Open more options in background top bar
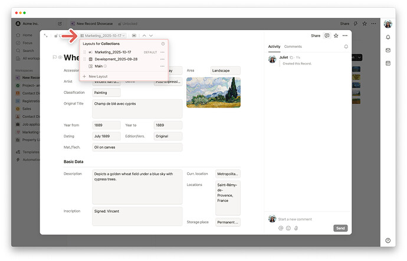The width and height of the screenshot is (407, 261). (x=373, y=24)
